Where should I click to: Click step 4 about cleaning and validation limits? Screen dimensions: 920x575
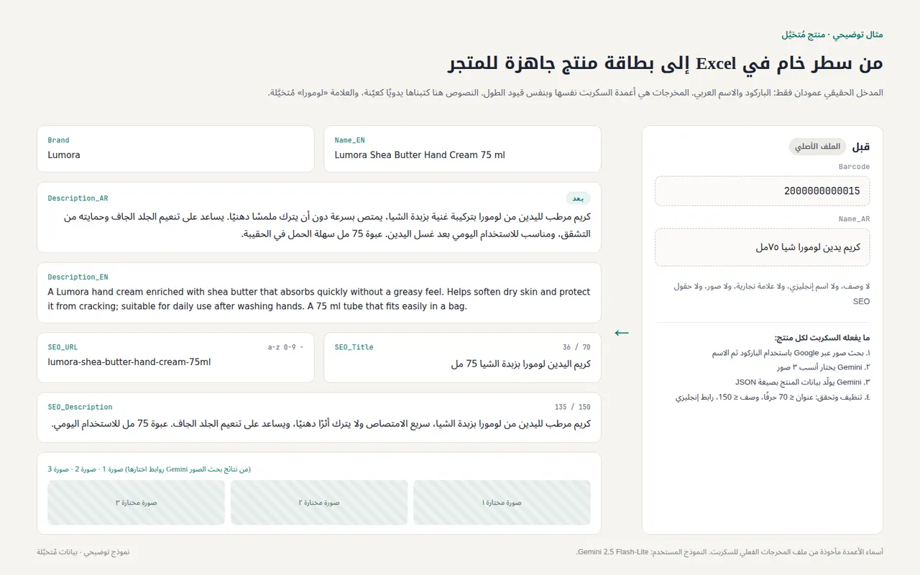coord(773,397)
